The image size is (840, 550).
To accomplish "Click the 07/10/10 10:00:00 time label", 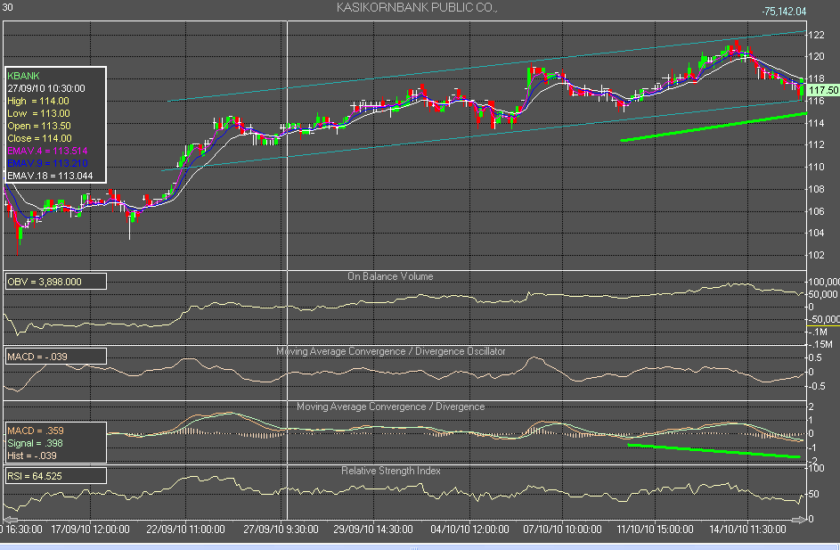I will 562,529.
